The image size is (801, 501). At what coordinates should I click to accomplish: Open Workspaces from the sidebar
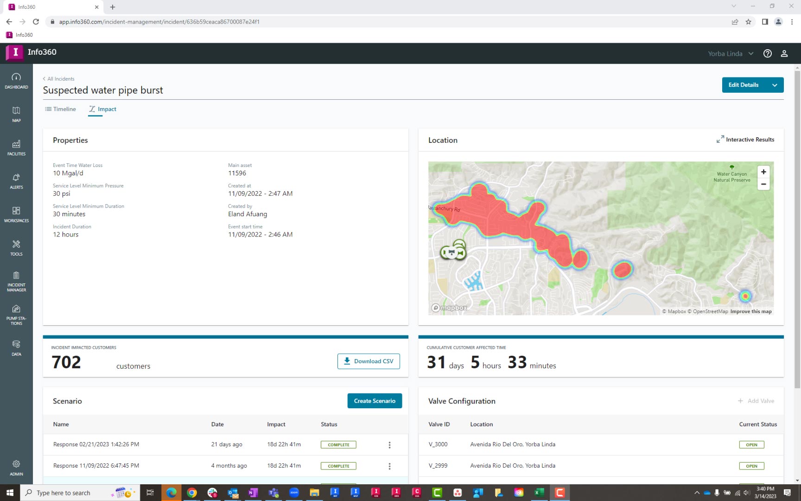click(x=16, y=214)
